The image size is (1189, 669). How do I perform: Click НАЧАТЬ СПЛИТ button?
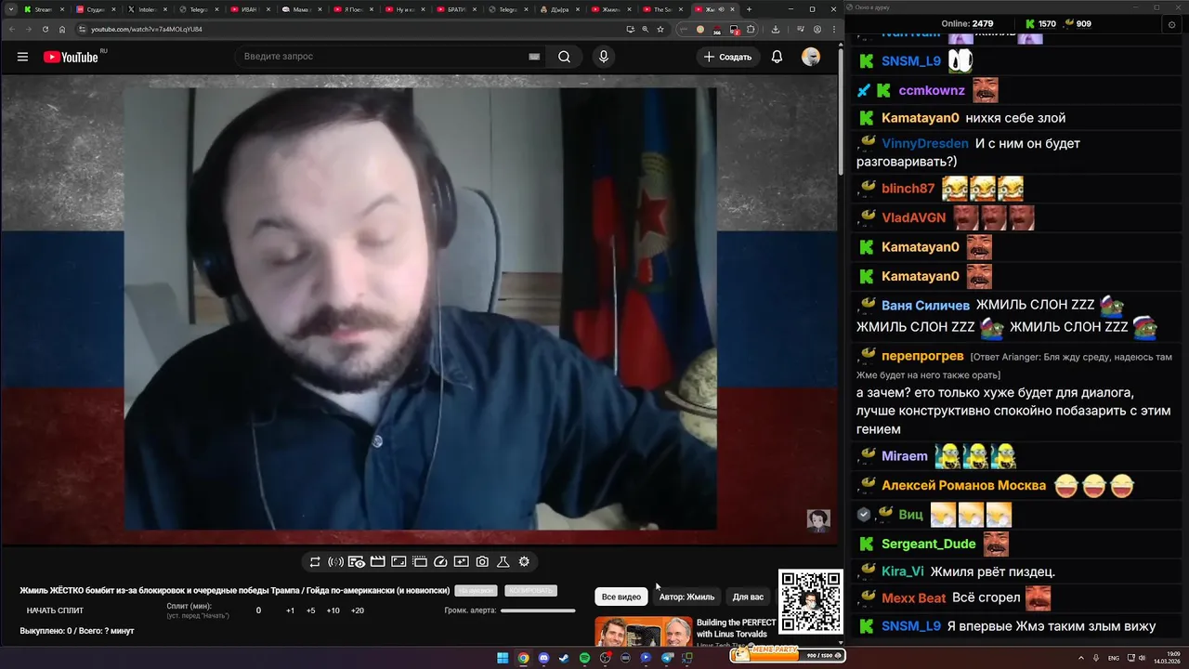(x=55, y=610)
